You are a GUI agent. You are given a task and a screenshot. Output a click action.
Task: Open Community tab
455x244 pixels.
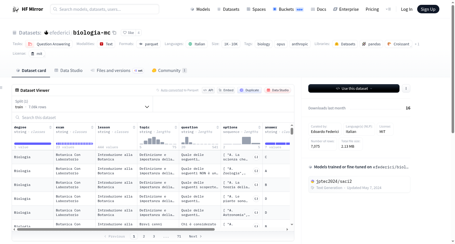point(169,70)
